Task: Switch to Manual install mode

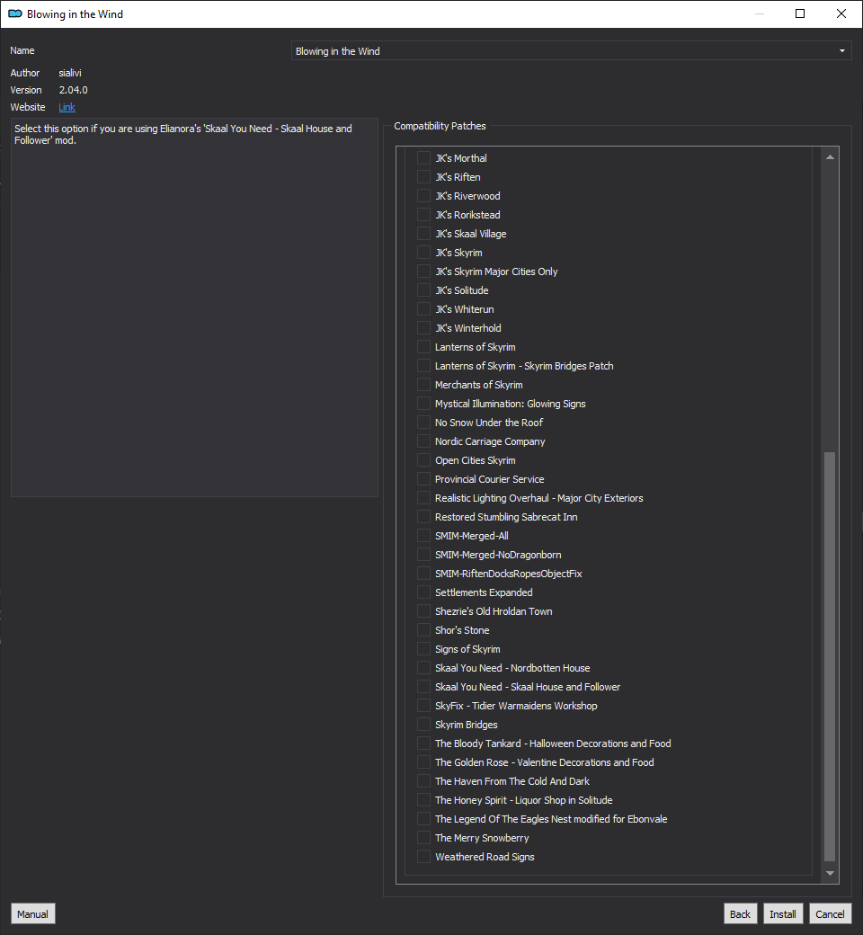Action: click(x=32, y=913)
